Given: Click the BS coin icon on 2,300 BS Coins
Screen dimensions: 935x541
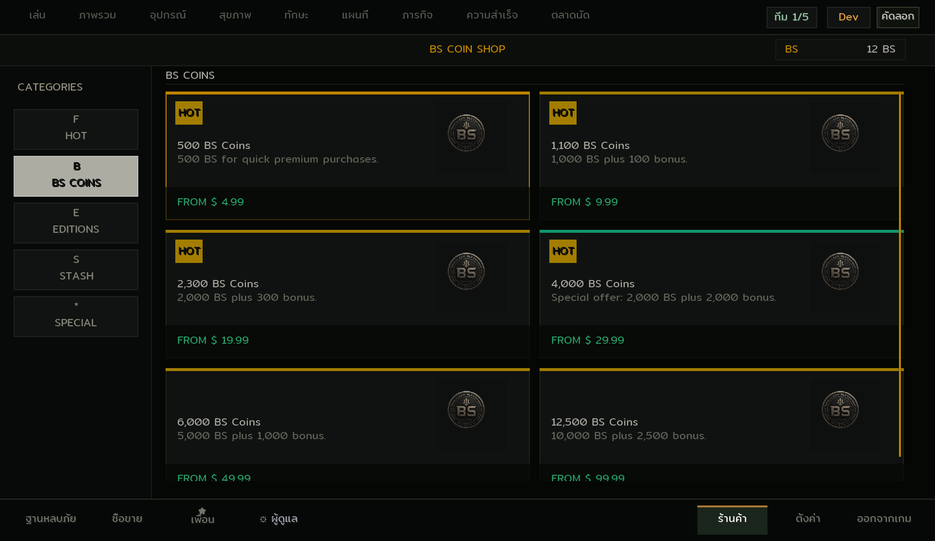Looking at the screenshot, I should pos(466,271).
